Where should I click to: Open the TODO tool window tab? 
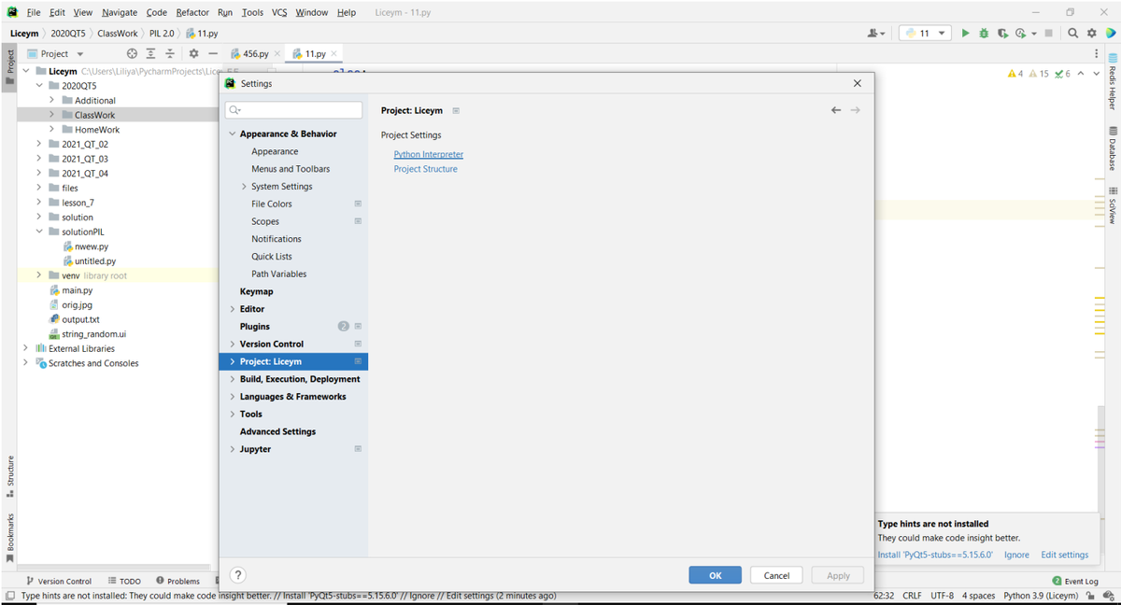(124, 581)
